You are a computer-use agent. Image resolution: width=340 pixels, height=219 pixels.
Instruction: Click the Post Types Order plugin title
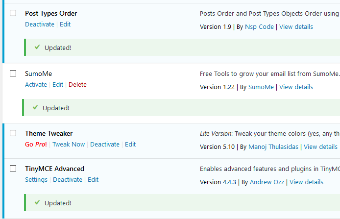pos(51,13)
